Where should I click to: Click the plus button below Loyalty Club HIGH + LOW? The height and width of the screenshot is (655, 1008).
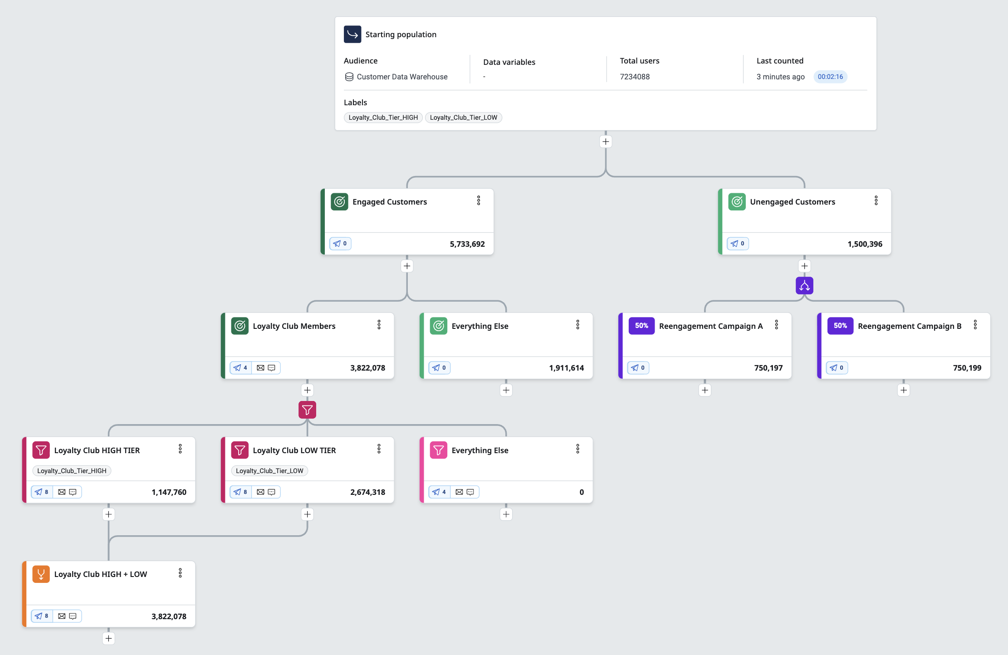point(108,639)
